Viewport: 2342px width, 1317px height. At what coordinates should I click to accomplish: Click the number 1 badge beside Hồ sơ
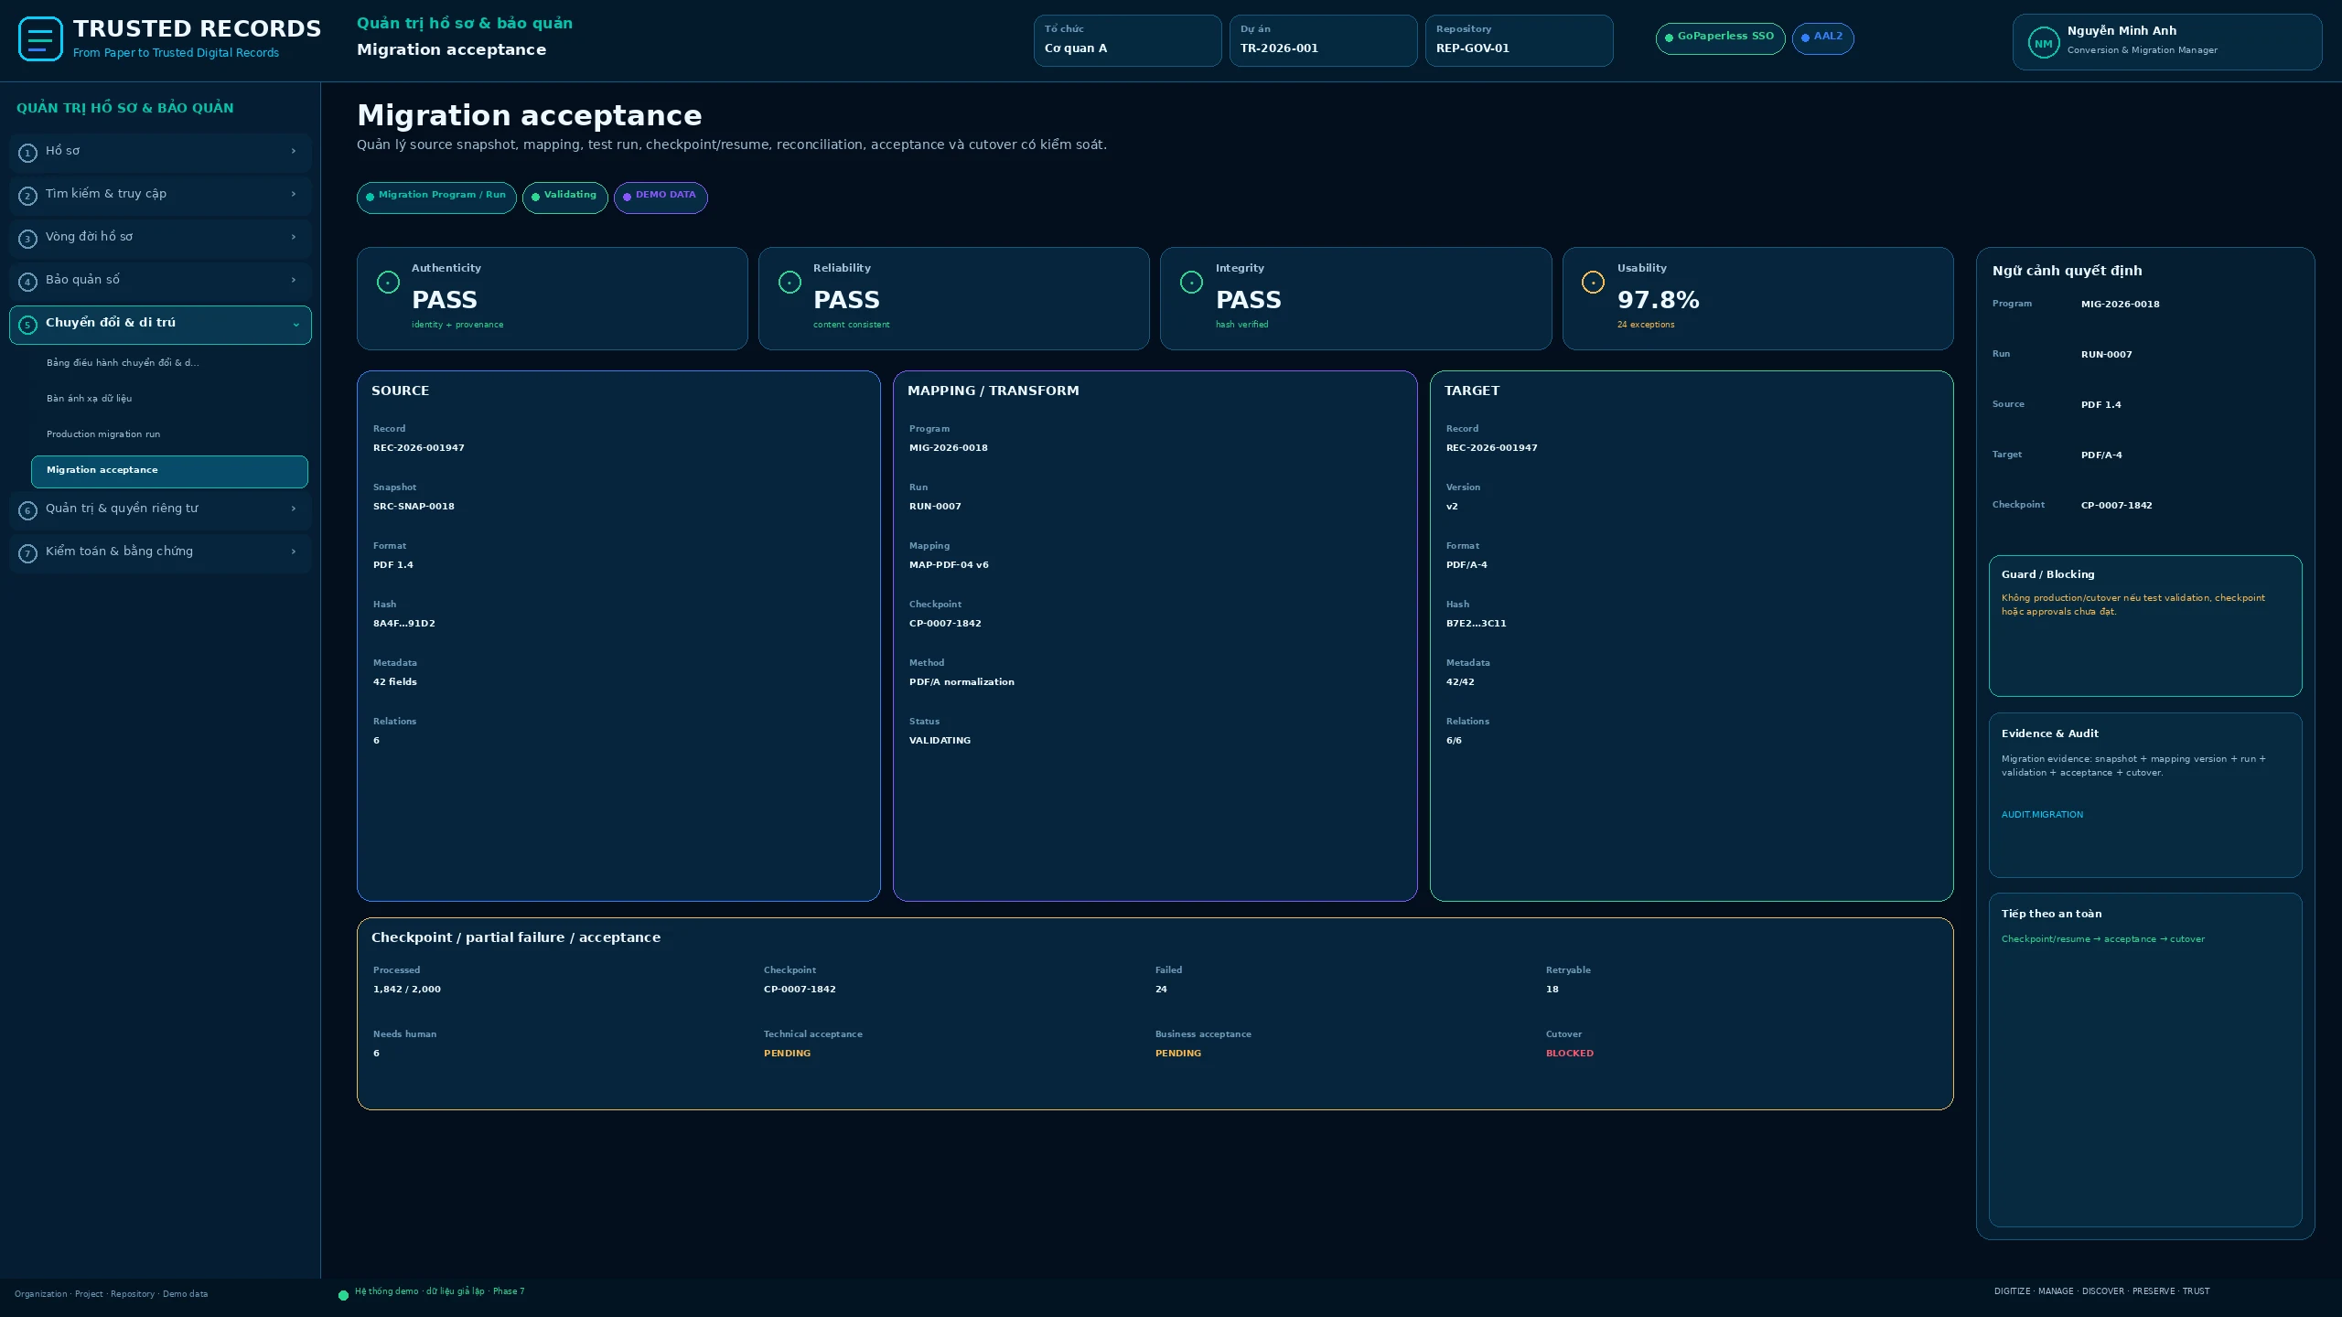click(27, 153)
